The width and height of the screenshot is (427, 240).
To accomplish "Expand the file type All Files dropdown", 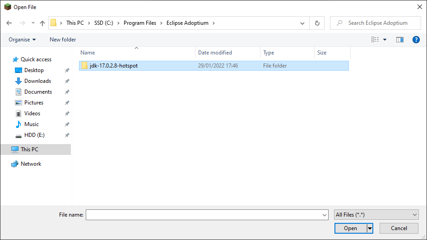I will [x=376, y=215].
